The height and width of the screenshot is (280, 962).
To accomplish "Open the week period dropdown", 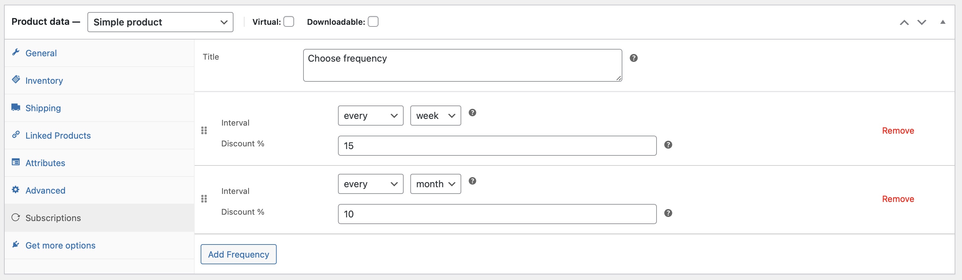I will pyautogui.click(x=435, y=116).
